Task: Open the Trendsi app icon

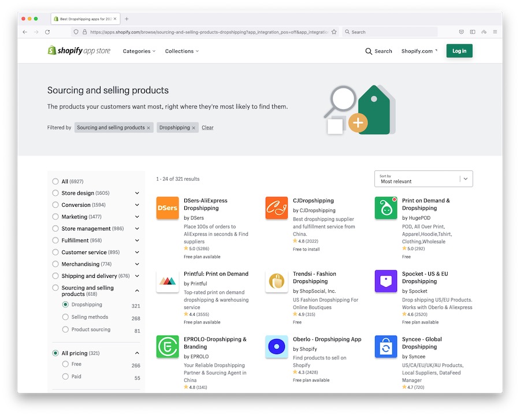Action: click(x=277, y=281)
